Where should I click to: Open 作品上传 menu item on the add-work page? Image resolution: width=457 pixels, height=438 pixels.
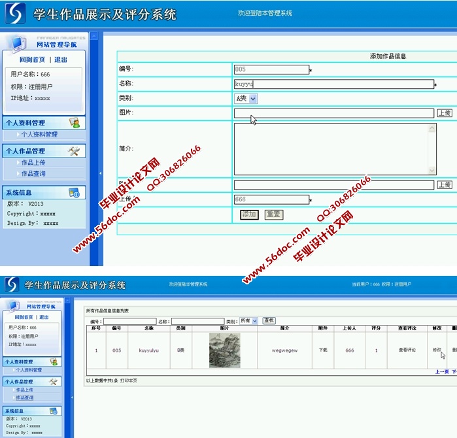pos(33,162)
